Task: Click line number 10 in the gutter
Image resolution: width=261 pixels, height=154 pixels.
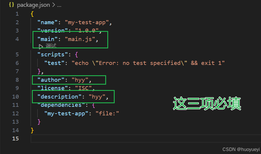Action: (x=15, y=97)
